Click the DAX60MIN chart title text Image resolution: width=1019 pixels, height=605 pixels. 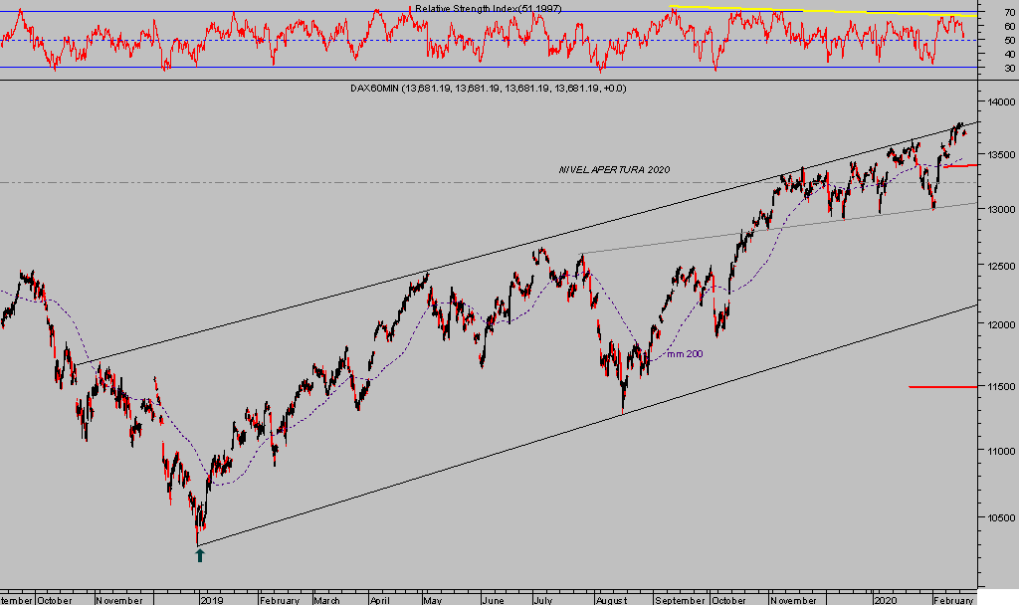tap(488, 89)
